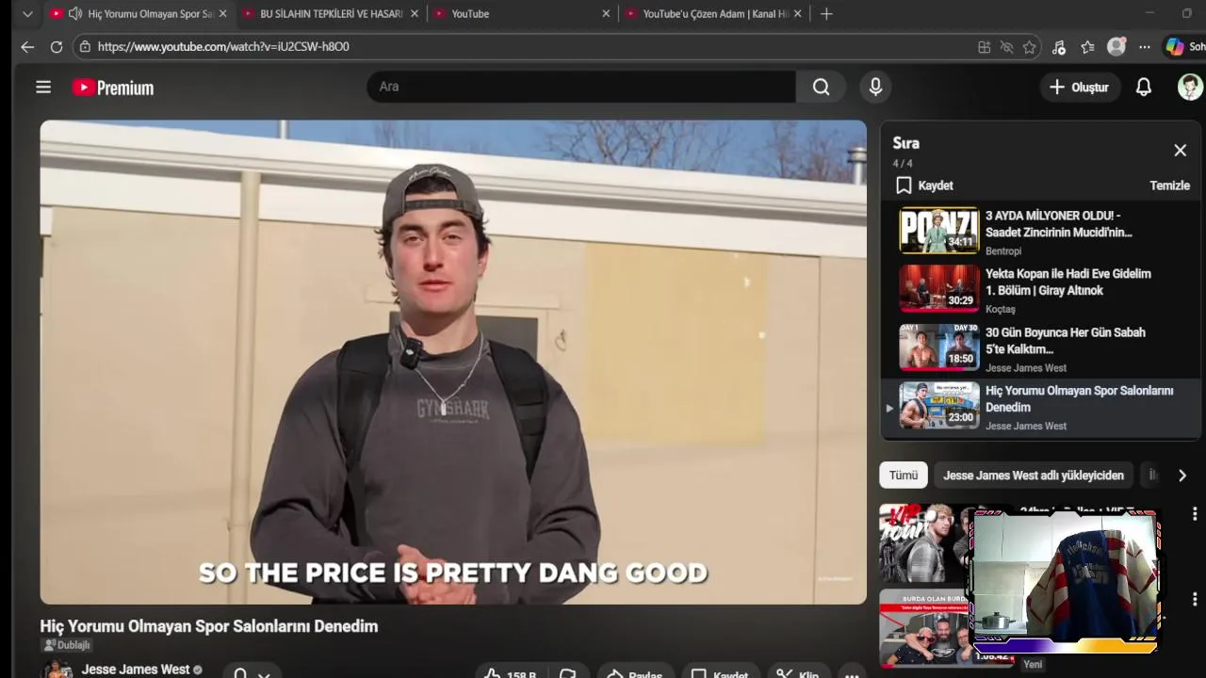Close the 'BU SİLAHIN TEPKİLERİ' tab
Screen dimensions: 1206x678
(x=415, y=14)
